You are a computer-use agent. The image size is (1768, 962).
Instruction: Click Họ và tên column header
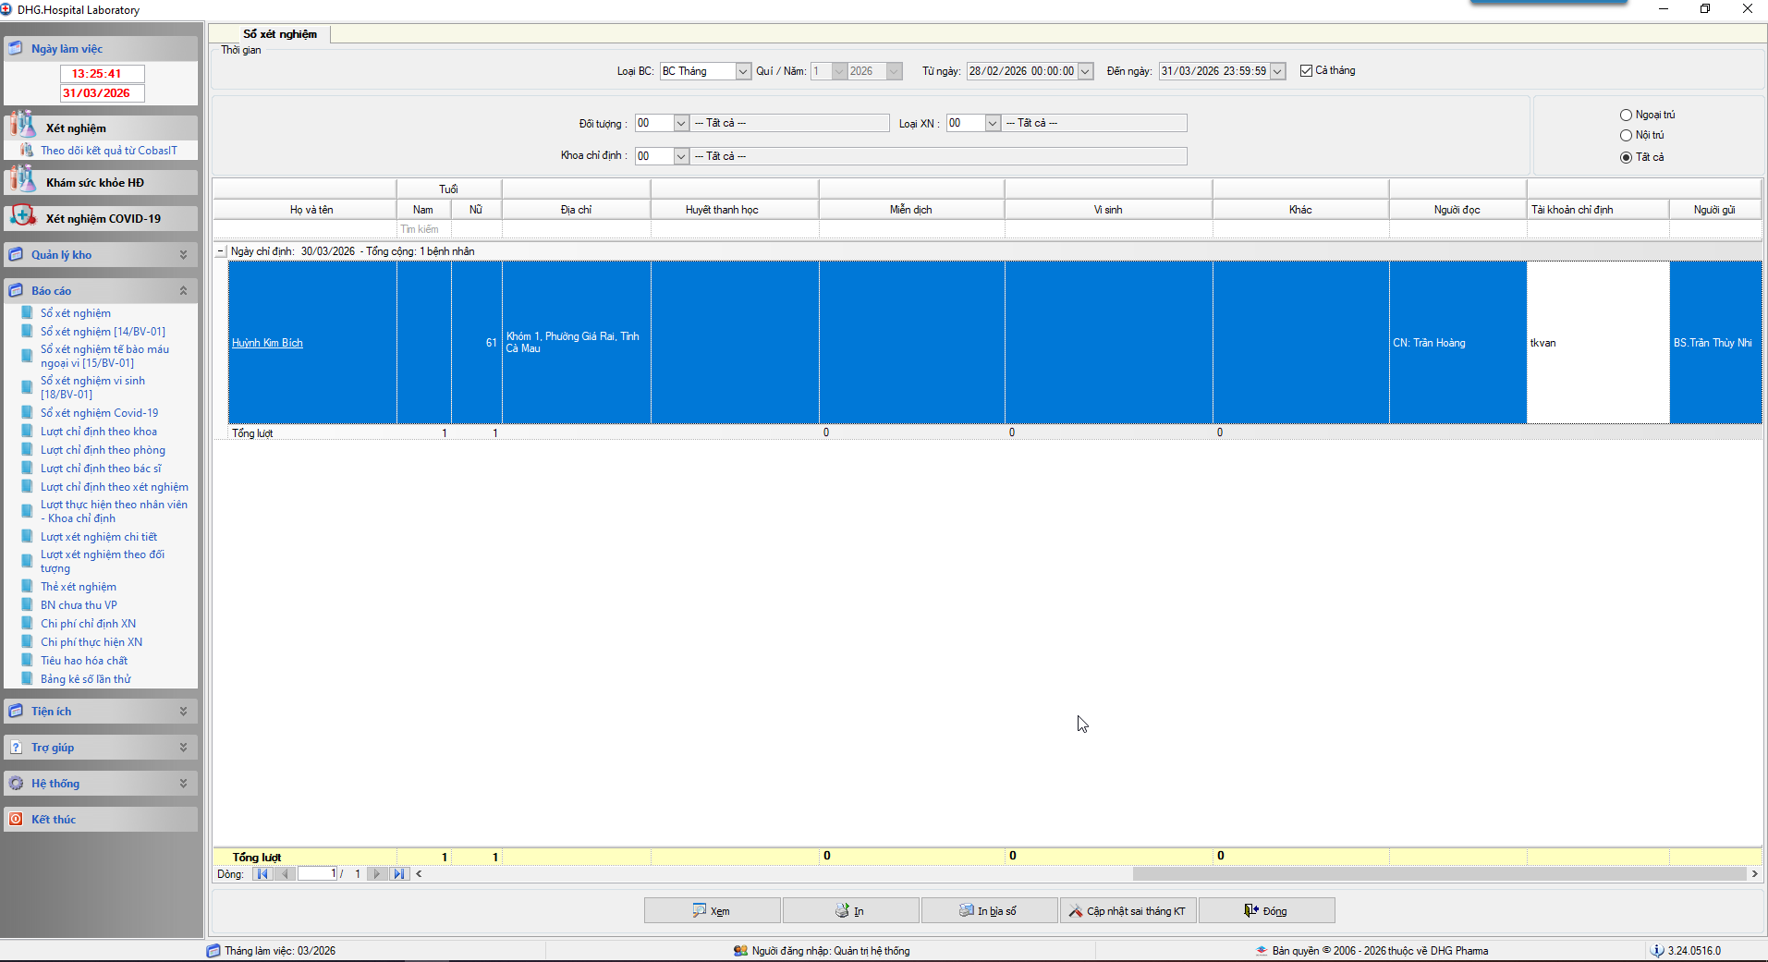click(x=311, y=210)
